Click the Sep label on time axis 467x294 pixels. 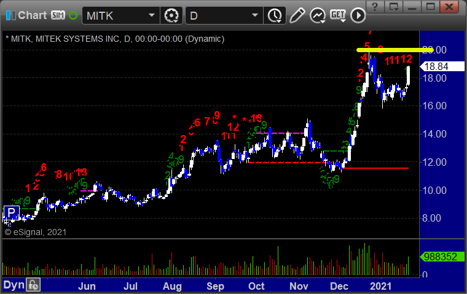(215, 286)
